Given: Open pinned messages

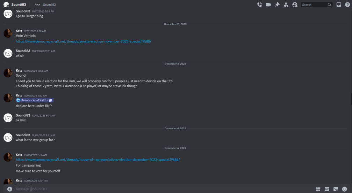Looking at the screenshot, I should coord(277,5).
